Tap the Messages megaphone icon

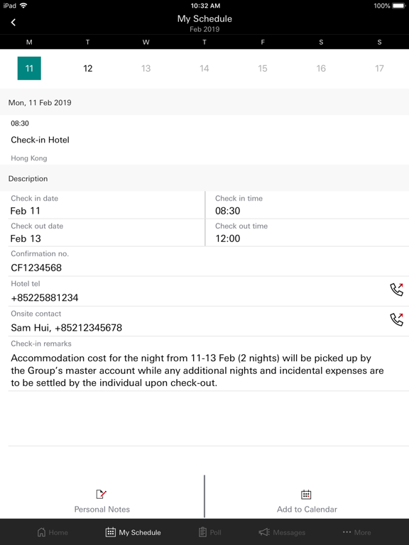pos(264,532)
